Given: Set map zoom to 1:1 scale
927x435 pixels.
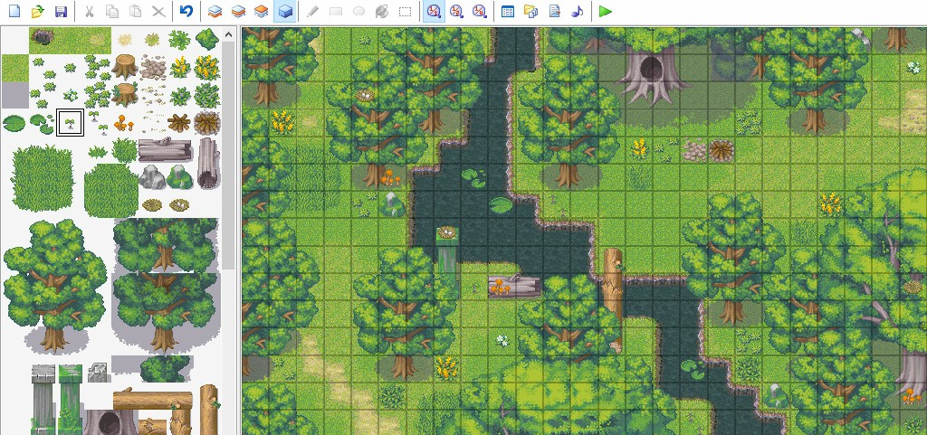Looking at the screenshot, I should [x=434, y=11].
